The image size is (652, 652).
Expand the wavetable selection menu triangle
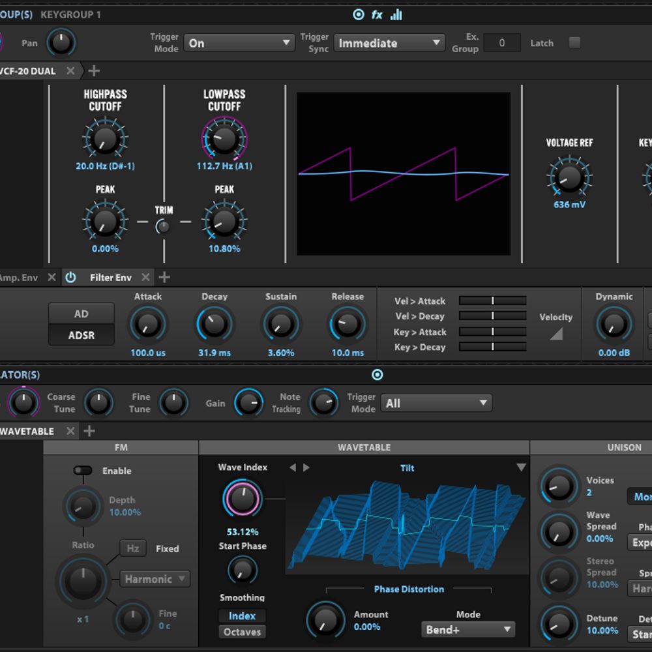521,467
